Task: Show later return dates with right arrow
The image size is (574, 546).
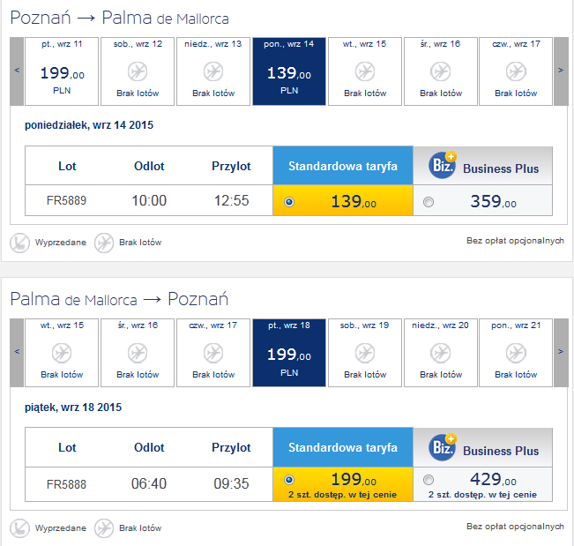Action: click(x=561, y=353)
